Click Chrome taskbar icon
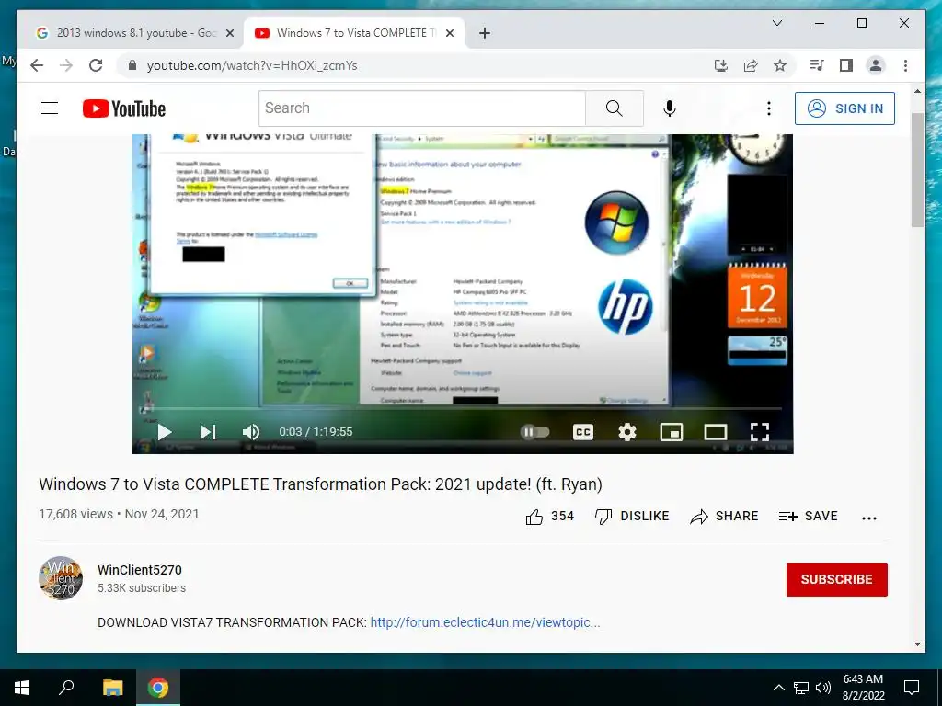Viewport: 942px width, 706px height. 158,688
